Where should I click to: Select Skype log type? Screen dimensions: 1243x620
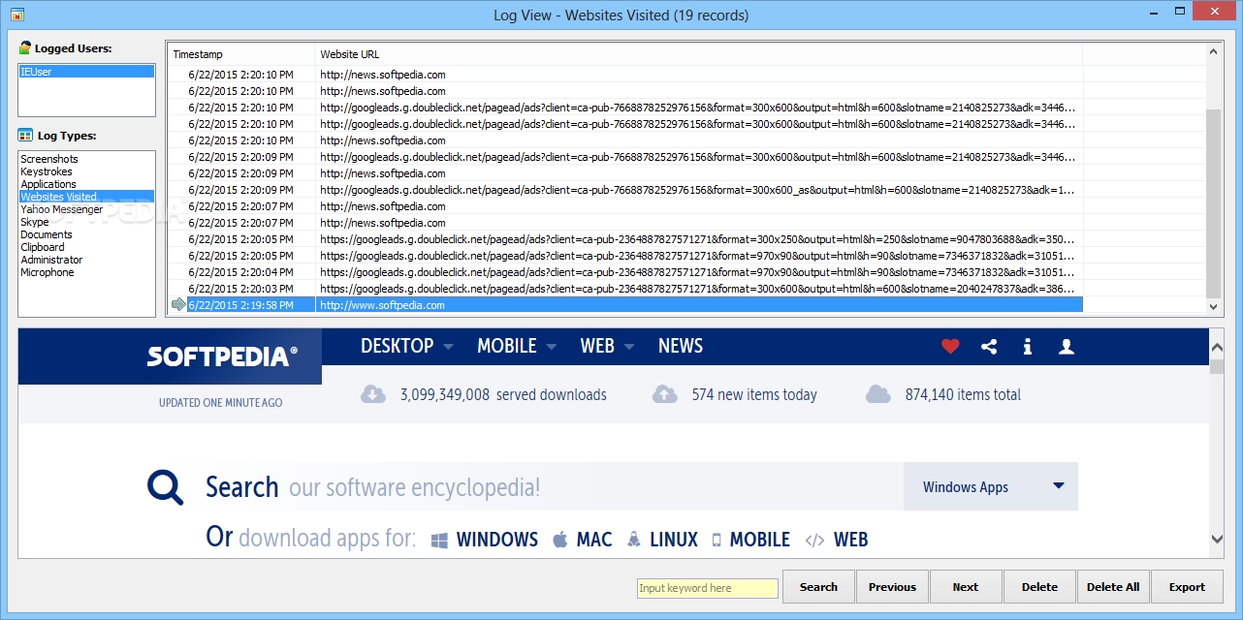click(34, 222)
